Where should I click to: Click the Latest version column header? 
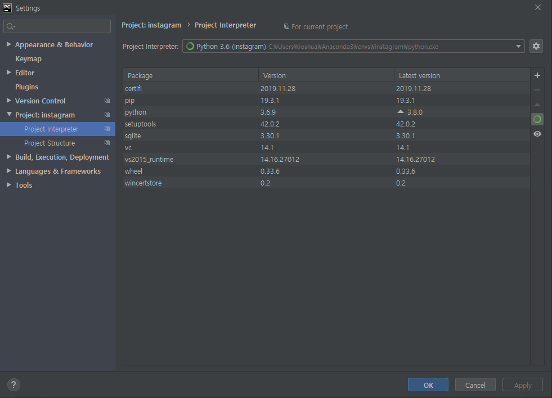pos(462,75)
